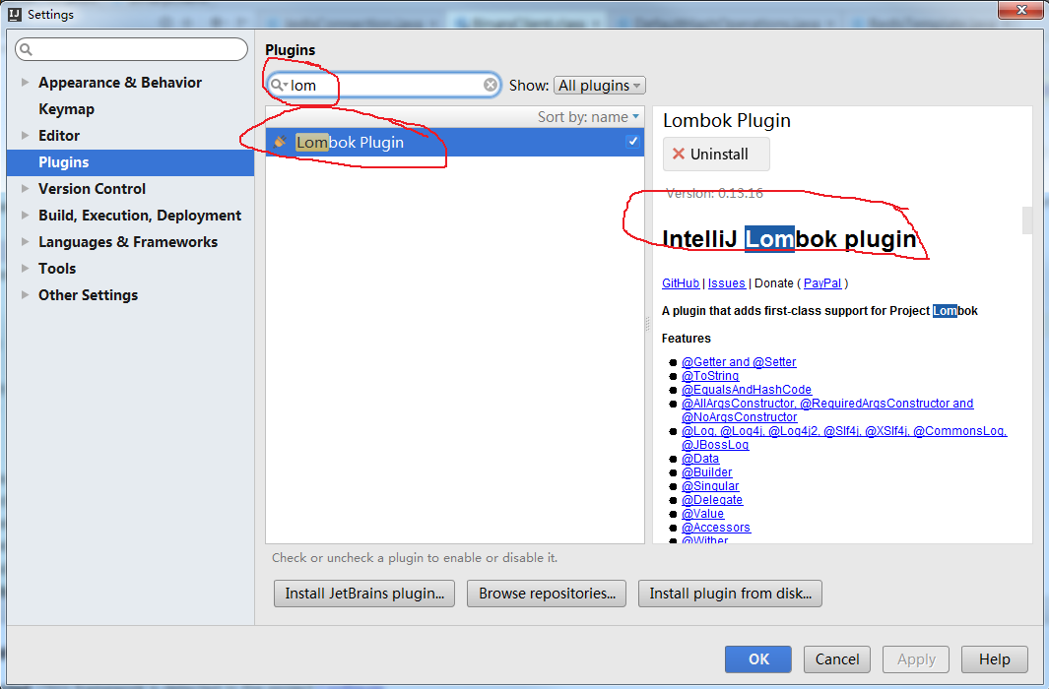Click the plugin description scrollbar
Viewport: 1049px width, 689px height.
pyautogui.click(x=1027, y=220)
